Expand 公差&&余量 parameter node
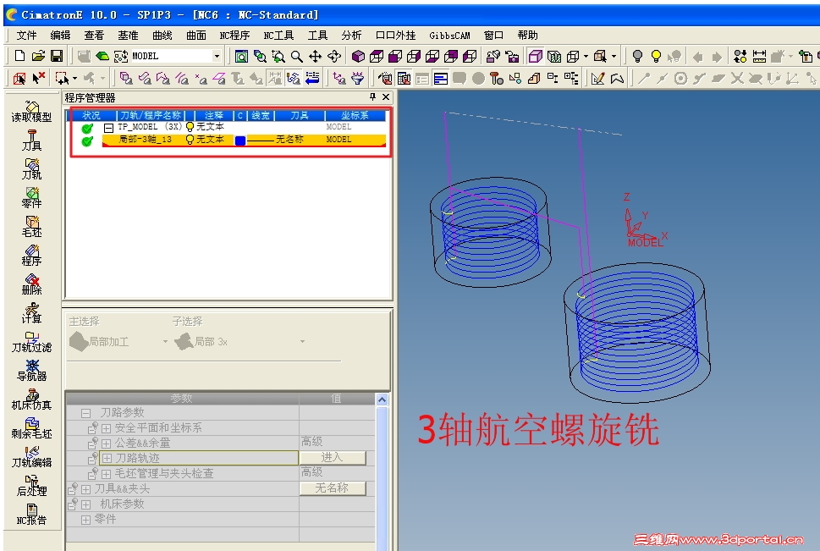 point(106,444)
